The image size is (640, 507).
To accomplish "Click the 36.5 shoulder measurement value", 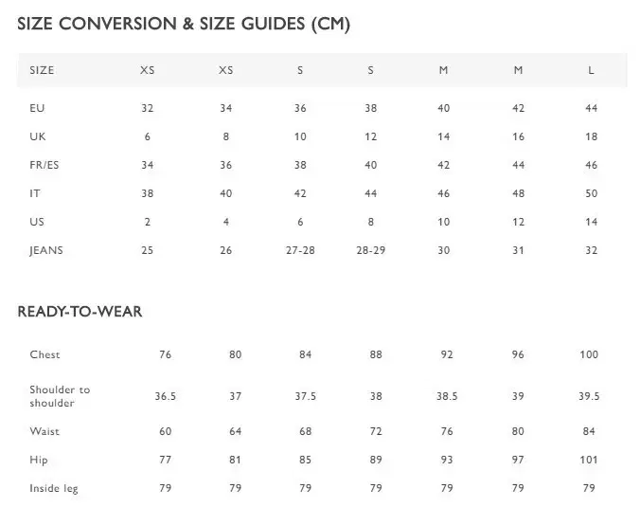I will tap(166, 396).
